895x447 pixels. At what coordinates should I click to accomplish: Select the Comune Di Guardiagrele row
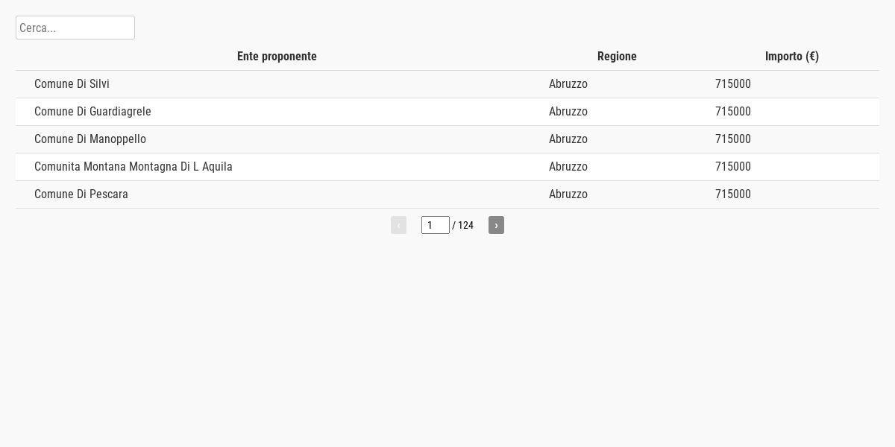coord(447,112)
